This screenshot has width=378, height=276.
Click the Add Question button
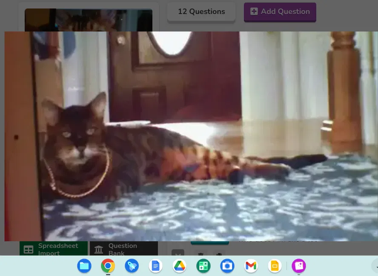tap(280, 12)
